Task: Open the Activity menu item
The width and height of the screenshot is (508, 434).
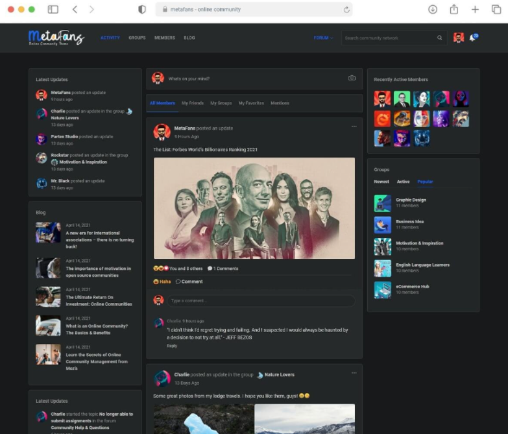Action: tap(110, 38)
